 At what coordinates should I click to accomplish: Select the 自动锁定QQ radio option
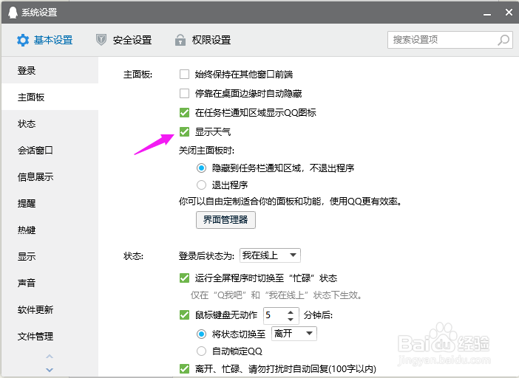coord(201,351)
